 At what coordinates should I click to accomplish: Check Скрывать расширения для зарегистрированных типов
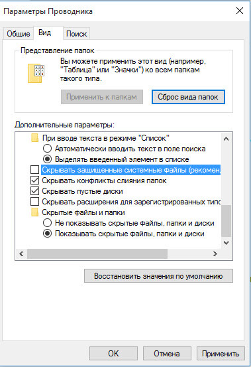tap(35, 202)
